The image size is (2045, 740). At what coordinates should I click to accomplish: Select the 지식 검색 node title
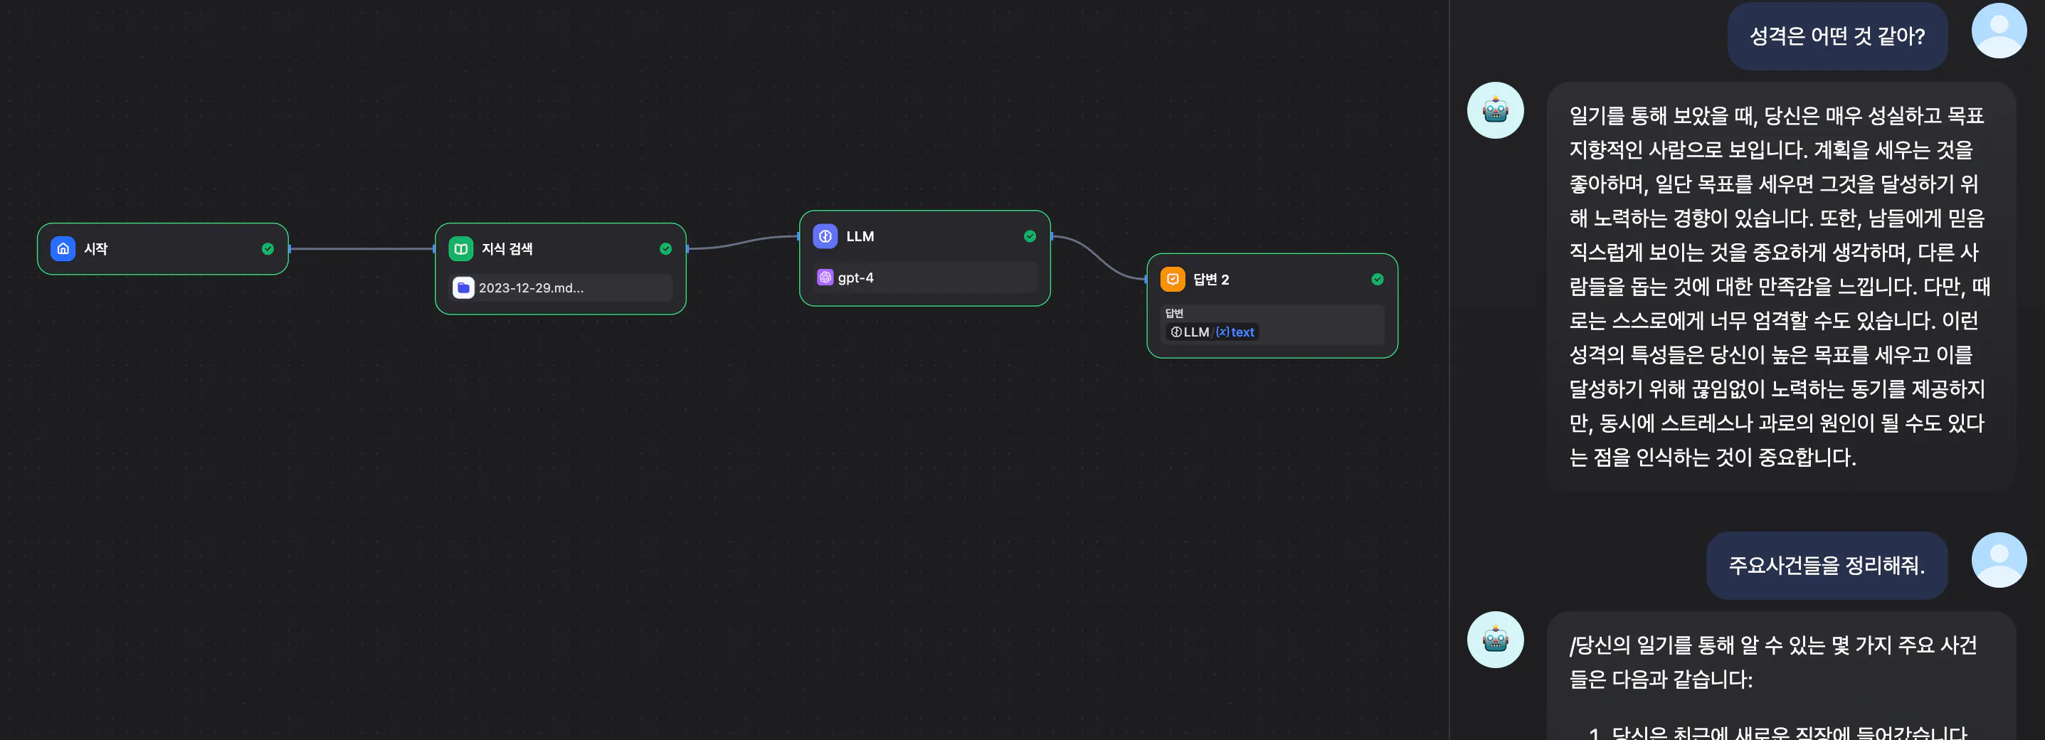click(x=507, y=248)
